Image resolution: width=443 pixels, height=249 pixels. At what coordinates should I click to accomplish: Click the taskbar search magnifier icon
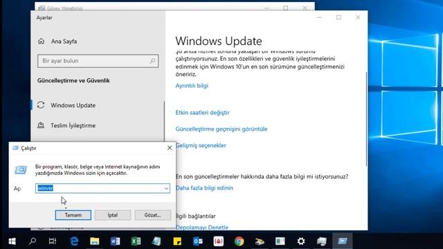point(33,241)
